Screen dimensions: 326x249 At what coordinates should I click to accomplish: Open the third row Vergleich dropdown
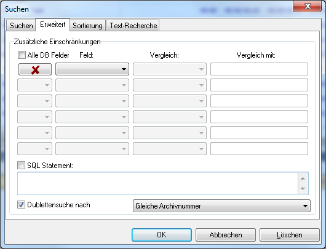170,101
